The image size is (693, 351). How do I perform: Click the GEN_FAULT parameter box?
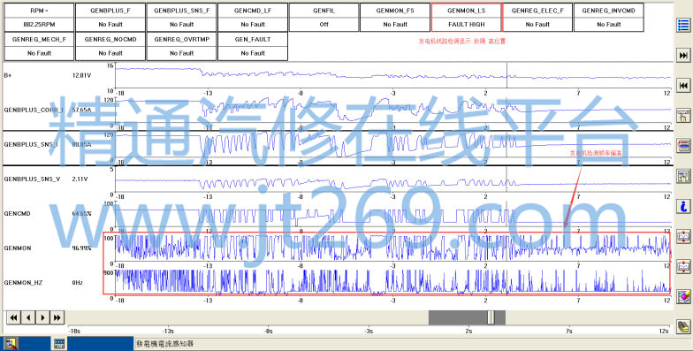(x=253, y=46)
